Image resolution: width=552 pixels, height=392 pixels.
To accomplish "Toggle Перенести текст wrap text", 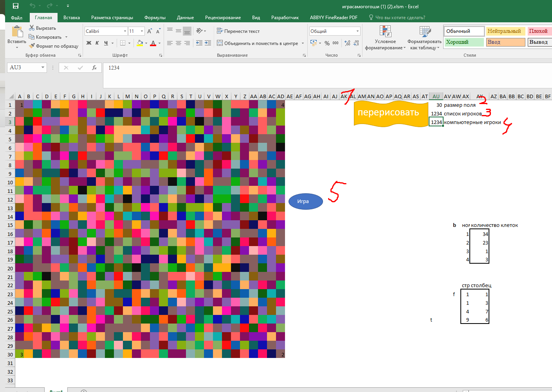I will pos(238,31).
